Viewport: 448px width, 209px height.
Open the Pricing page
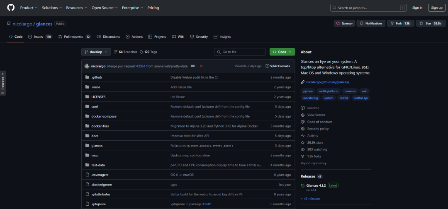click(153, 8)
